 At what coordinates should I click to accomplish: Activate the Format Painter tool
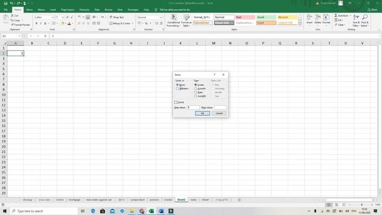pos(20,24)
